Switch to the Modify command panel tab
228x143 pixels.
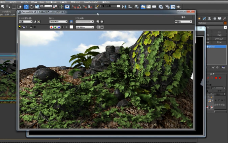[205, 18]
